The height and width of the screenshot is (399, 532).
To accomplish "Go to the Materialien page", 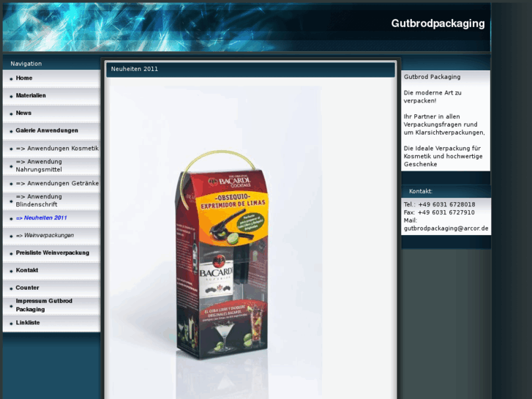I will pos(31,95).
